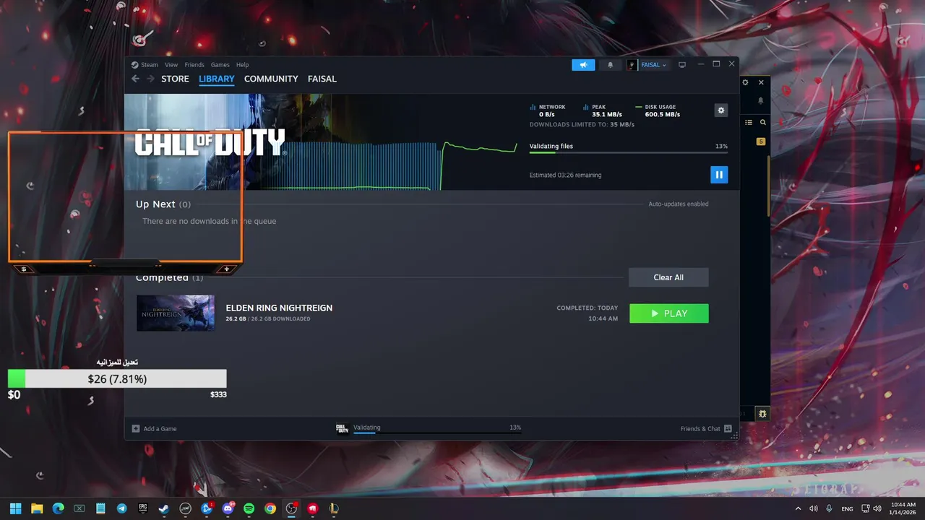
Task: Open list view icon in background window
Action: (x=749, y=123)
